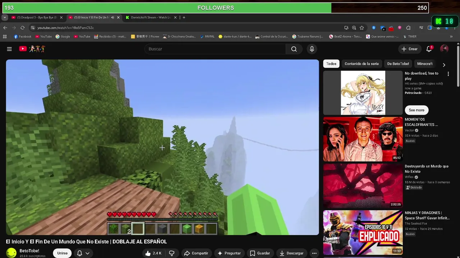Open the account avatar menu
The image size is (460, 258).
tap(444, 49)
